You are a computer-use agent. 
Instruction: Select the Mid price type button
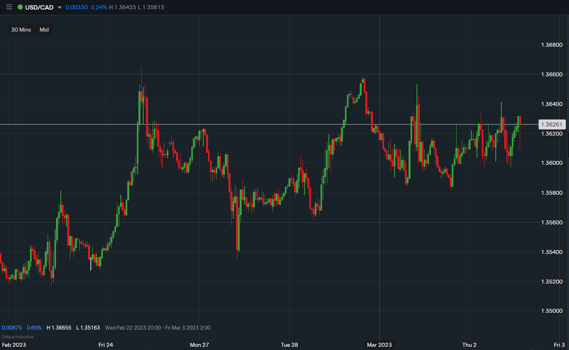(44, 30)
